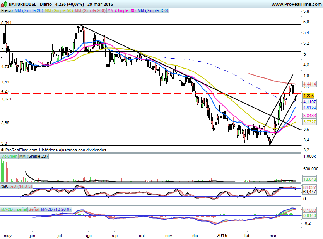
Task: Click the %K stochastic label
Action: pos(5,186)
